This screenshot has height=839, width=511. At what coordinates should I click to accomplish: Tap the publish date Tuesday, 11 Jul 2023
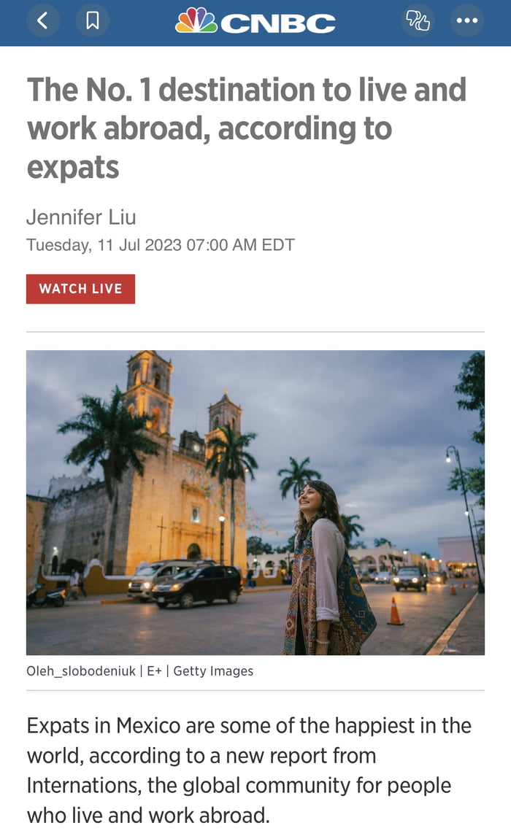click(x=104, y=245)
